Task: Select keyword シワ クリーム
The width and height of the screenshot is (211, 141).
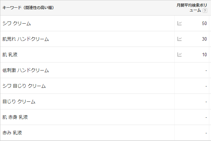Action: click(x=17, y=23)
